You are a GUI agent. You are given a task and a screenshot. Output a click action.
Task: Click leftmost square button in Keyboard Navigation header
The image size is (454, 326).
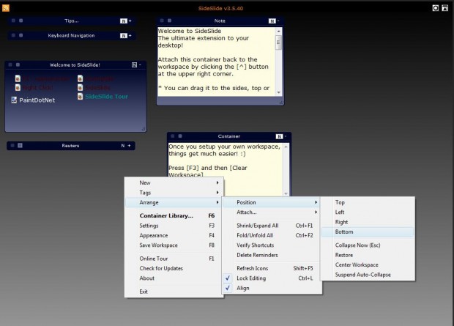[x=13, y=35]
